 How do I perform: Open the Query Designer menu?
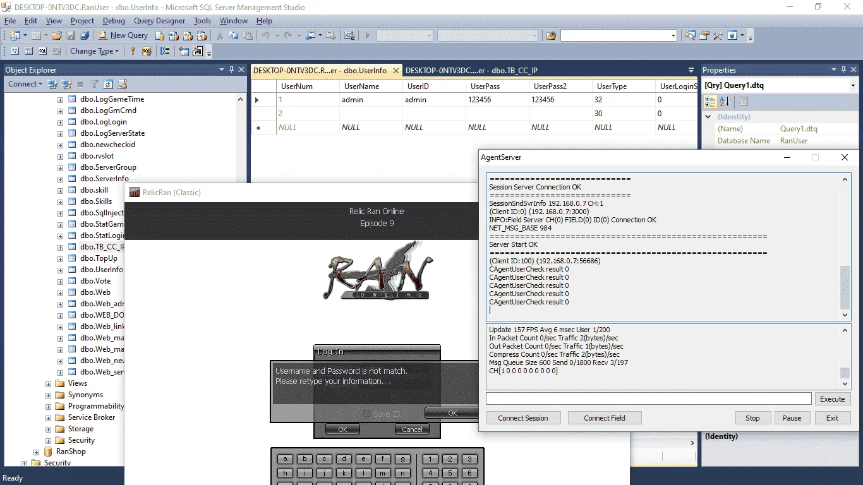tap(160, 21)
